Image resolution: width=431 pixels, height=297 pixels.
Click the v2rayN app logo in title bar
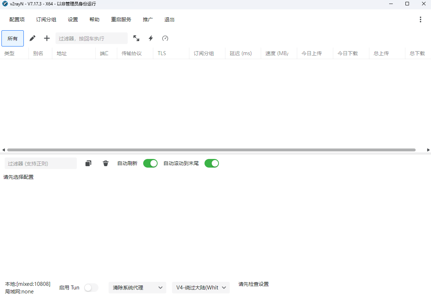point(5,4)
